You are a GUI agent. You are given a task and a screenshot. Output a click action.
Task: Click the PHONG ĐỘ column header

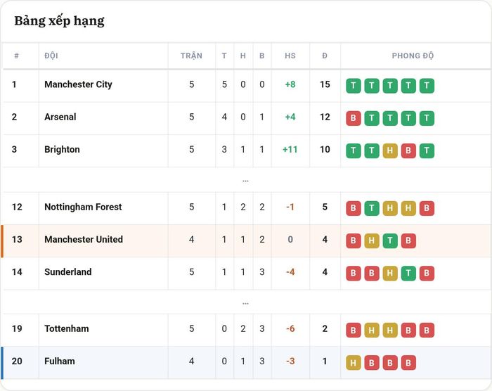click(x=413, y=56)
